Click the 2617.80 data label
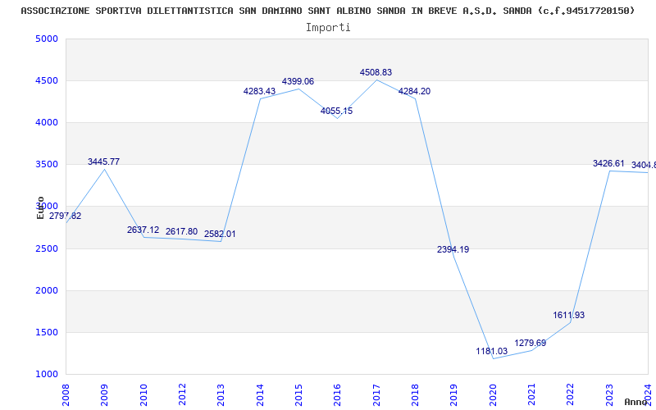 pyautogui.click(x=181, y=231)
